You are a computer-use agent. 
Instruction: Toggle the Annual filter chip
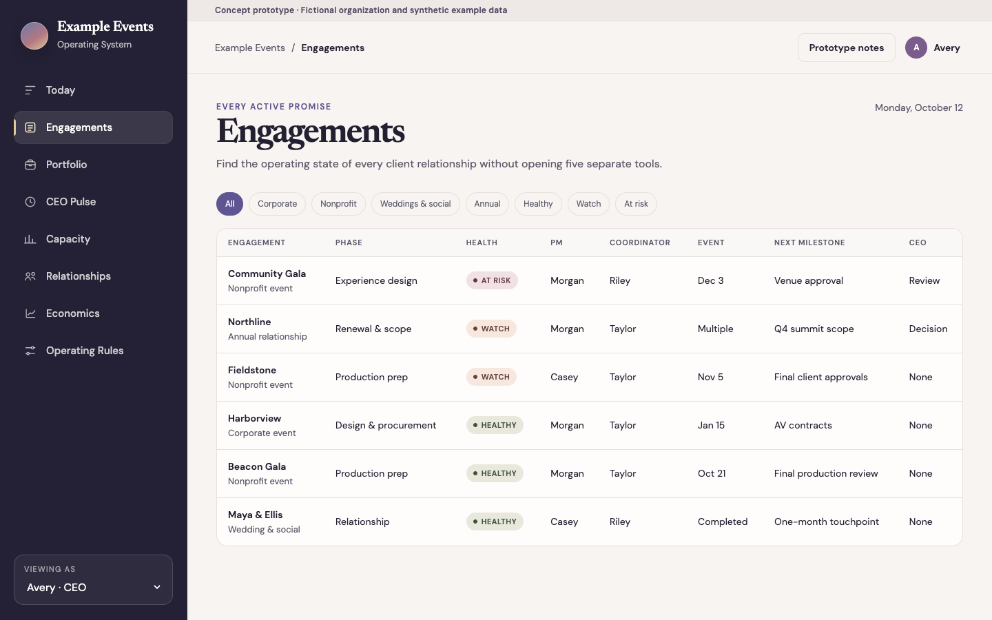[x=487, y=204]
